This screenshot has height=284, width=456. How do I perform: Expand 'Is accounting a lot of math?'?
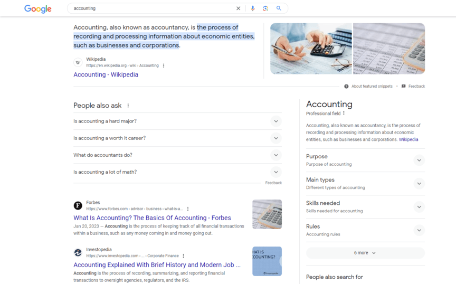pos(177,172)
